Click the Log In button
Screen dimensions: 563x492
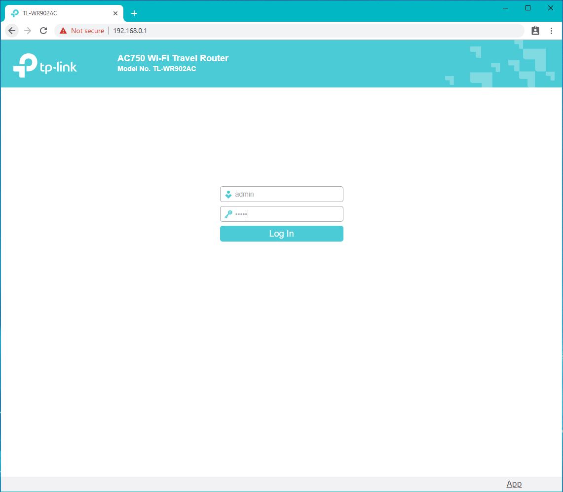[x=281, y=234]
